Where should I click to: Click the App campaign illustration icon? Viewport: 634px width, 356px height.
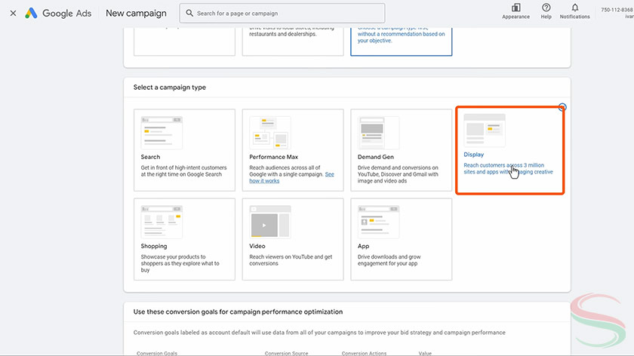[378, 222]
